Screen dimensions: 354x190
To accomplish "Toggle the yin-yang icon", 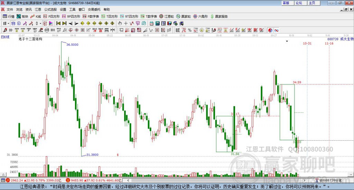I will tap(270, 30).
